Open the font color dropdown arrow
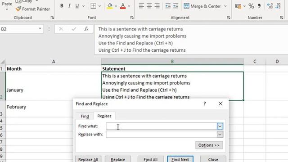Screen dimensions: 288x162 tap(129, 6)
